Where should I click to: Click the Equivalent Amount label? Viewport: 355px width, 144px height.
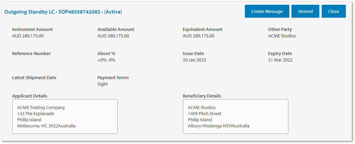tap(202, 29)
